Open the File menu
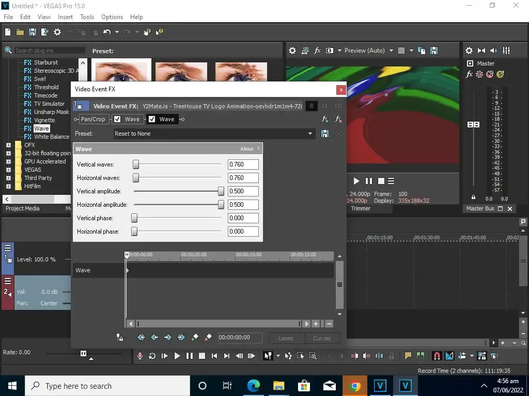The image size is (529, 396). 8,17
